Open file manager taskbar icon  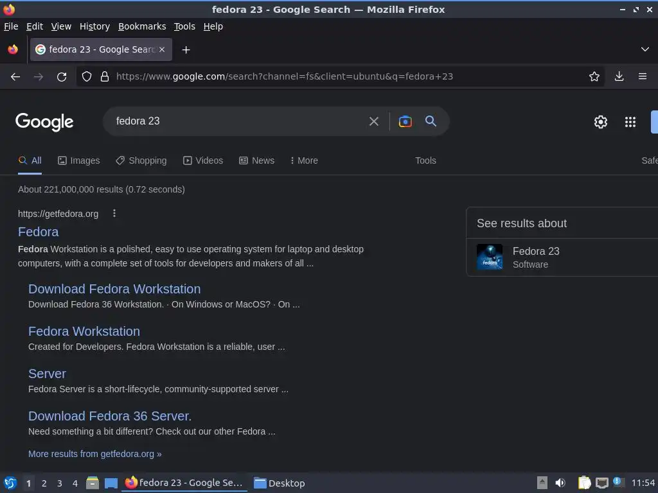point(93,483)
